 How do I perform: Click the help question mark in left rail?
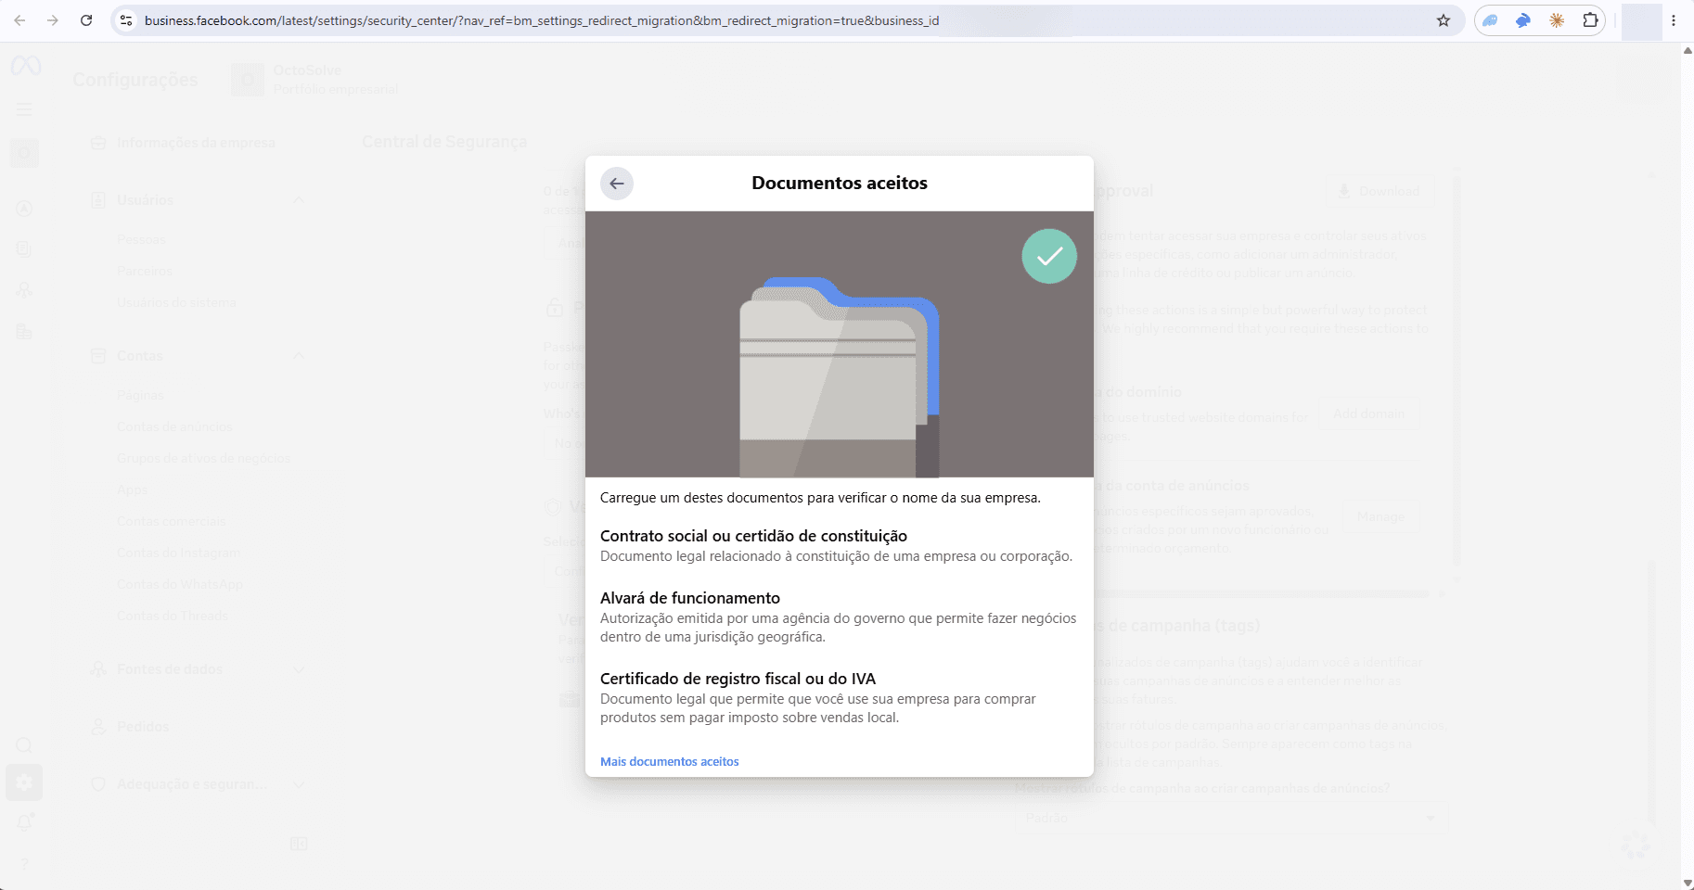tap(25, 863)
